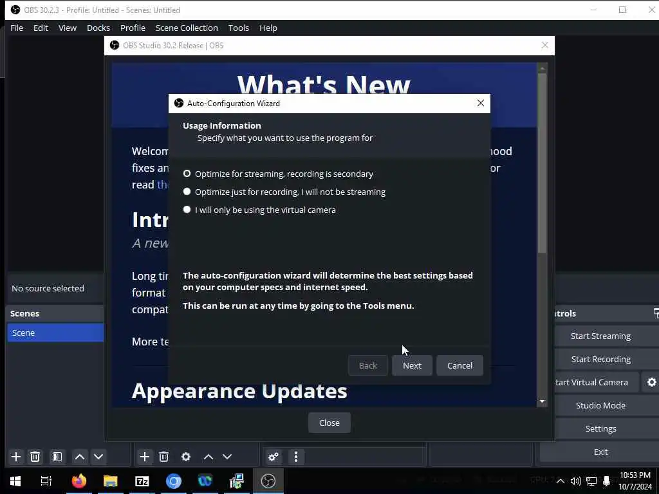This screenshot has height=494, width=659.
Task: Open the Help menu
Action: (268, 28)
